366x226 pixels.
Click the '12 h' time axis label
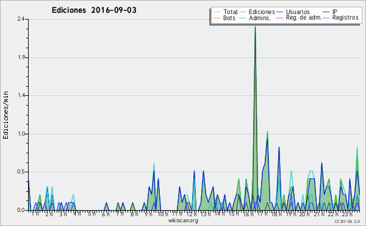click(x=192, y=214)
